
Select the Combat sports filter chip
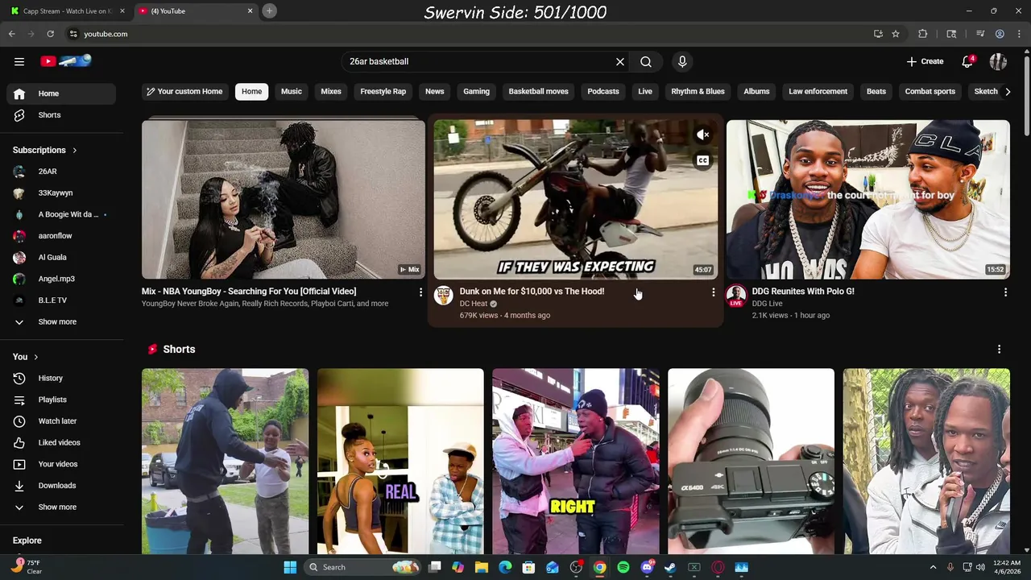click(x=930, y=92)
